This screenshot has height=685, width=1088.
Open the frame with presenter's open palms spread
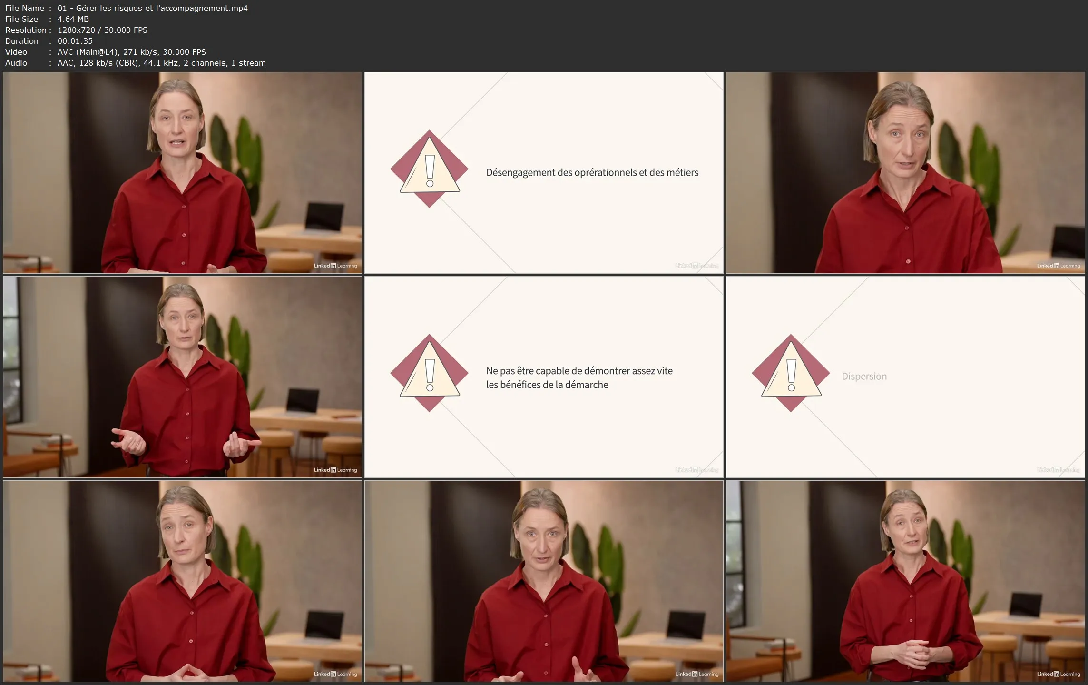182,377
